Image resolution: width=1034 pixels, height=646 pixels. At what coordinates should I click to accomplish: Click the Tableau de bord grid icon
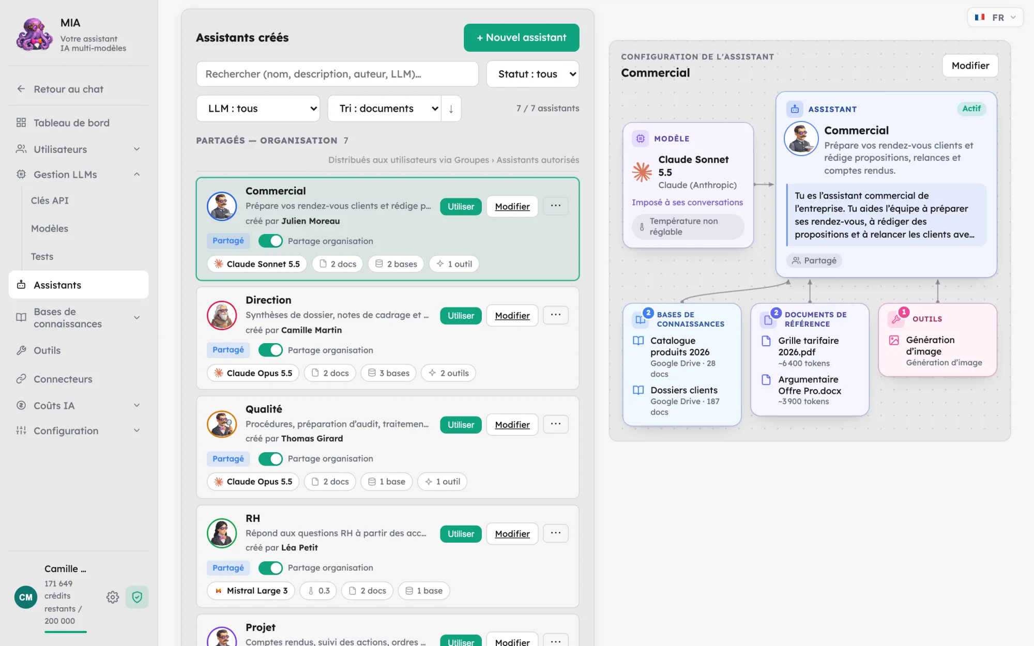pyautogui.click(x=21, y=122)
